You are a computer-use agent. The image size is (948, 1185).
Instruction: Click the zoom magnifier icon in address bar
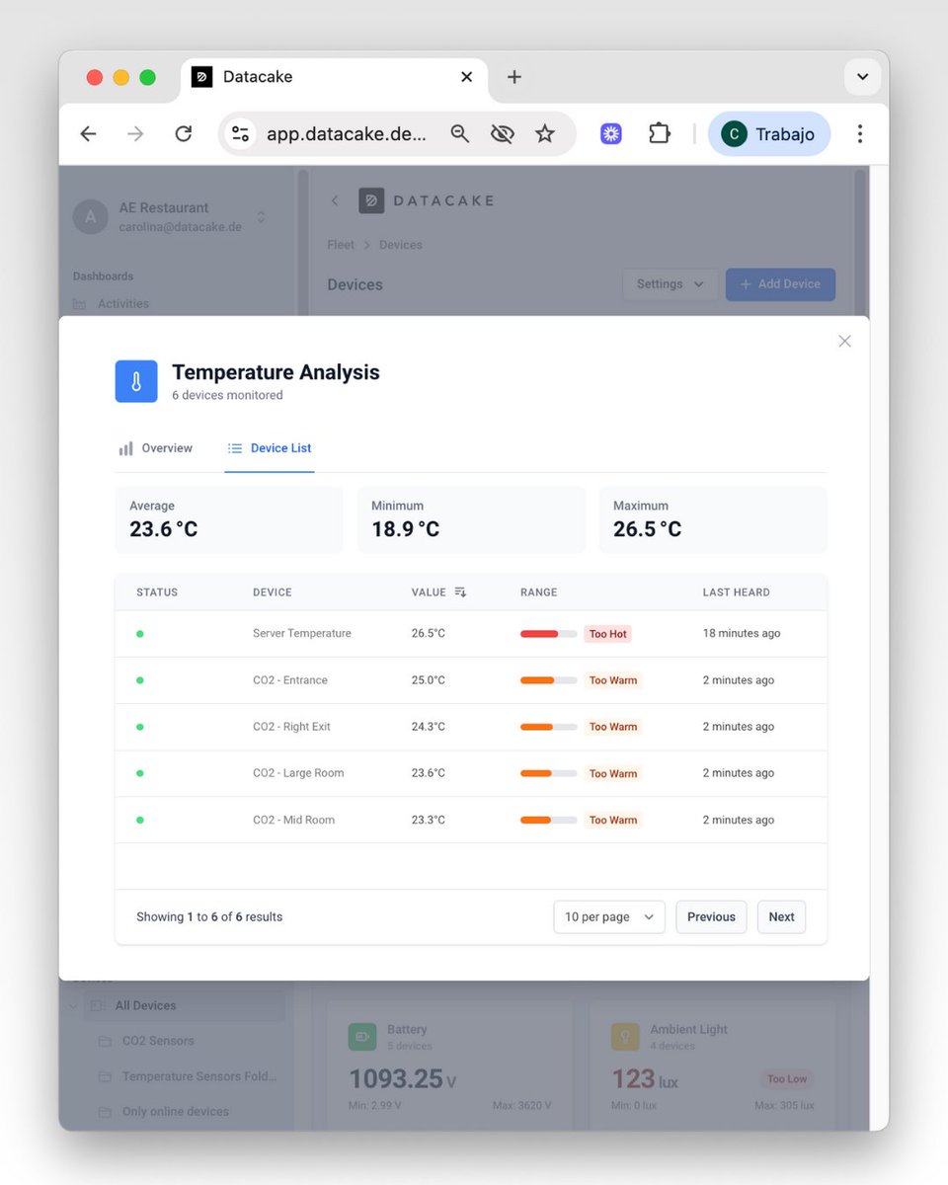[x=459, y=134]
